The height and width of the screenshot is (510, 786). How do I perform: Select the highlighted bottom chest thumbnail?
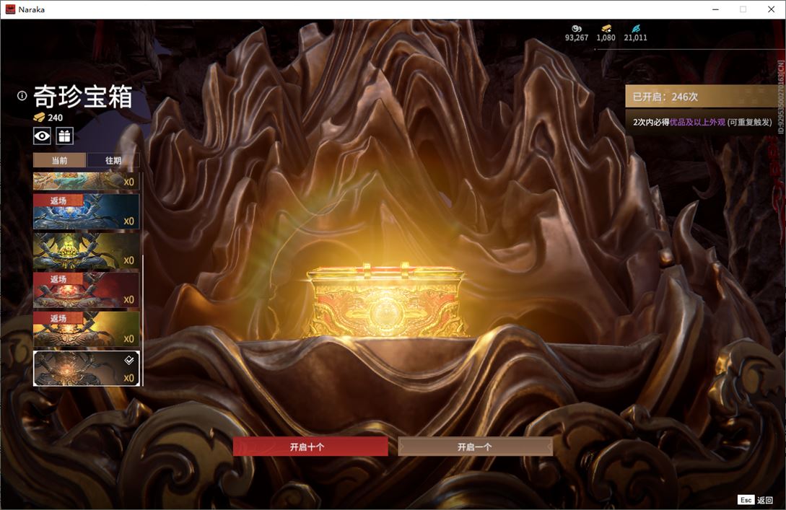(x=86, y=368)
